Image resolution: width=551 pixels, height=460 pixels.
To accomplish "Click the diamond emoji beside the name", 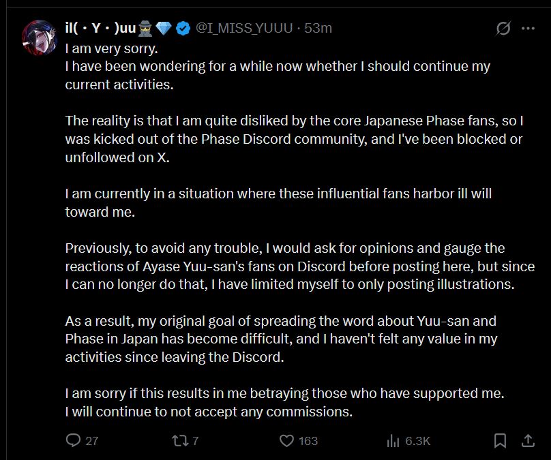I will click(164, 28).
